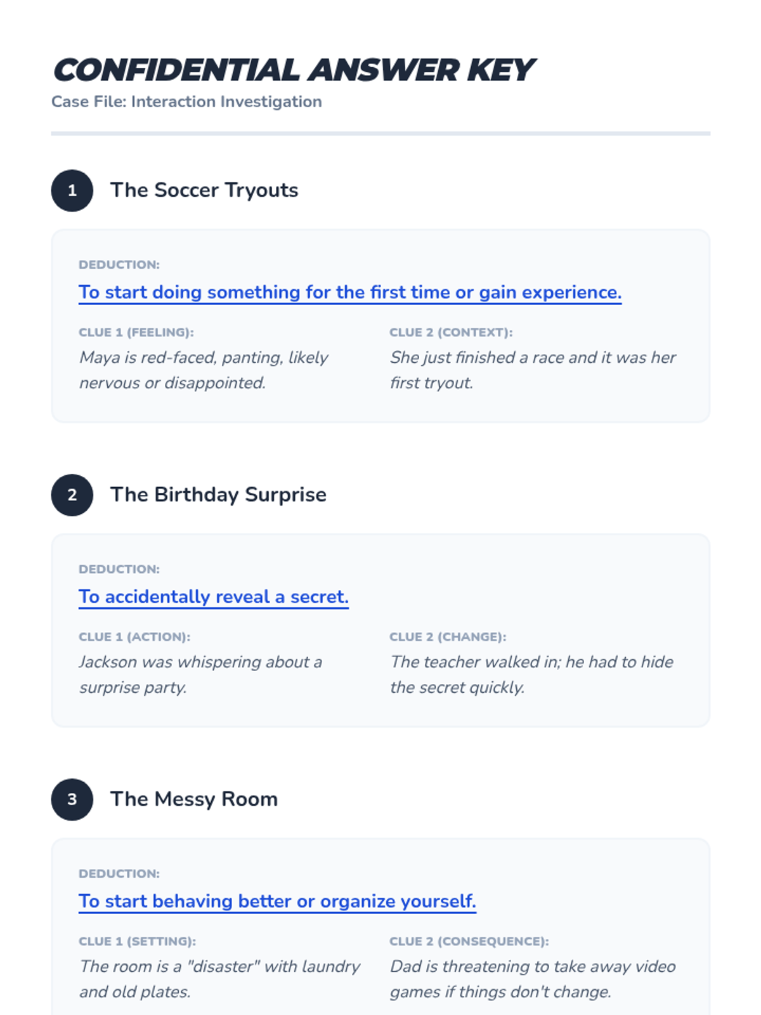Screen dimensions: 761x1015
Task: Select "The Birthday Surprise" heading
Action: [x=218, y=495]
